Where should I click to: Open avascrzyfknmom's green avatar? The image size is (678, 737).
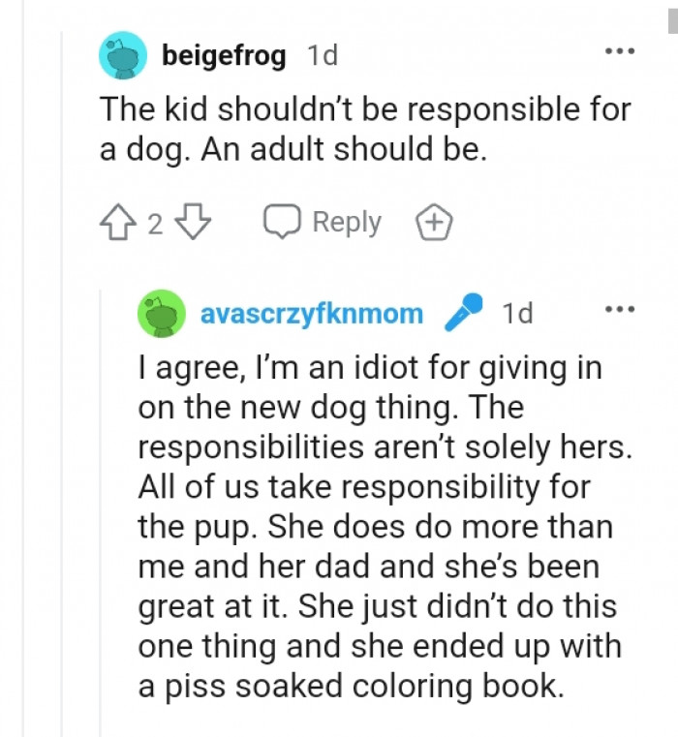point(162,313)
